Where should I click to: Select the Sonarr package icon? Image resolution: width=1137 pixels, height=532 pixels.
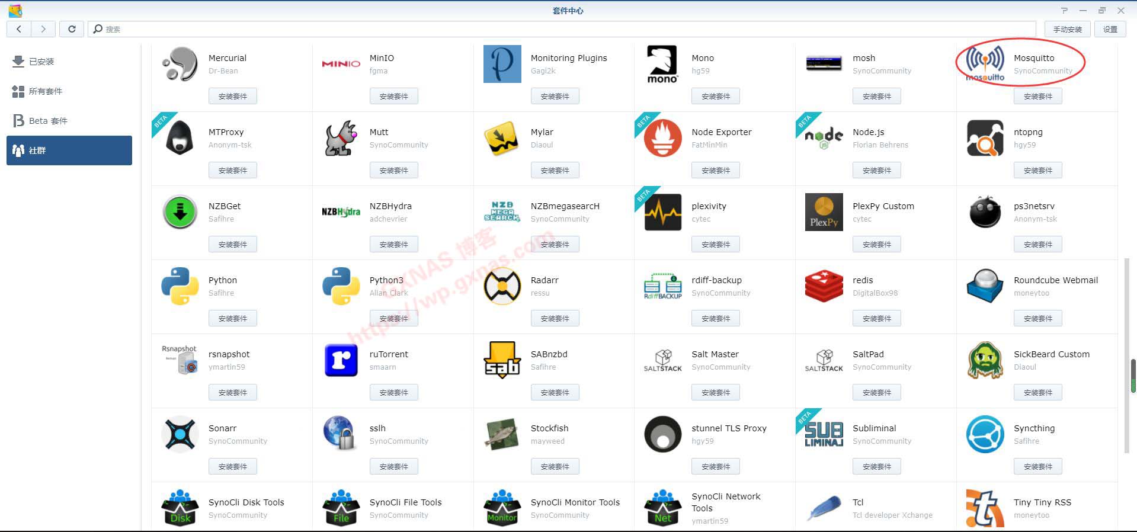(x=180, y=434)
